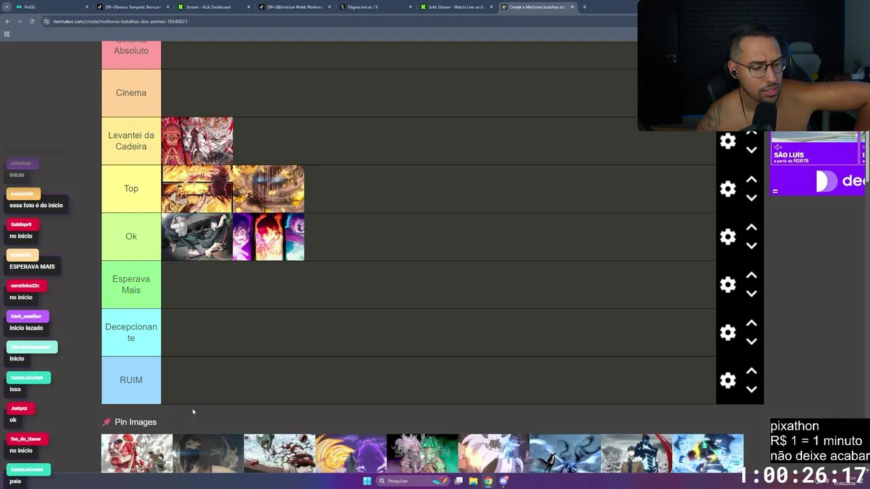This screenshot has width=870, height=489.
Task: Go forward using browser forward arrow
Action: (x=20, y=21)
